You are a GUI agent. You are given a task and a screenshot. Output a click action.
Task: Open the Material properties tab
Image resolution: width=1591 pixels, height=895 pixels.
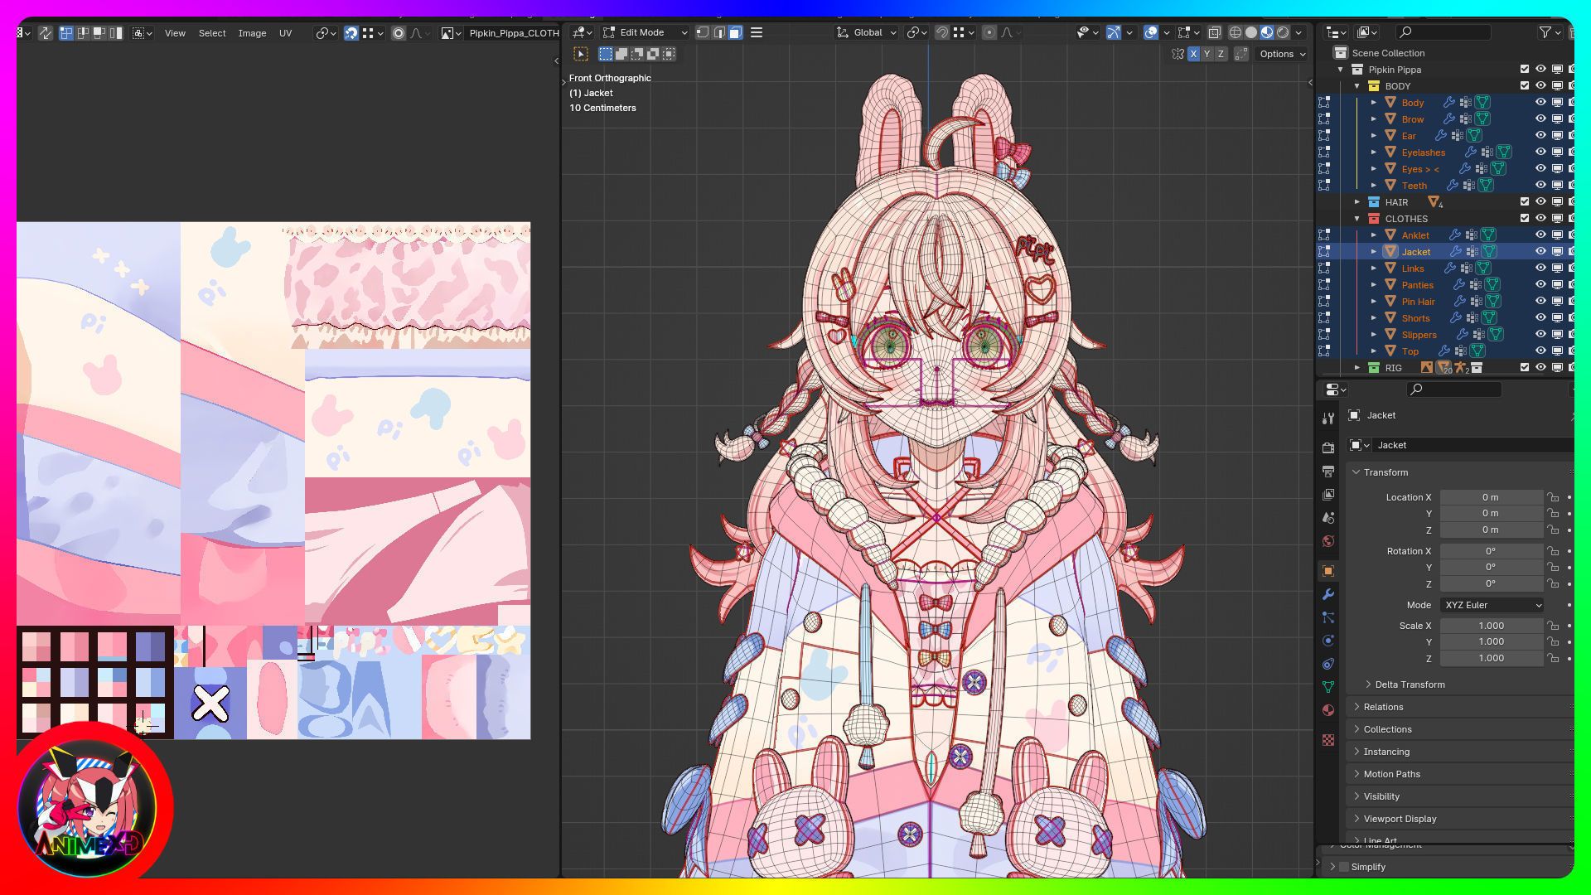(1328, 710)
